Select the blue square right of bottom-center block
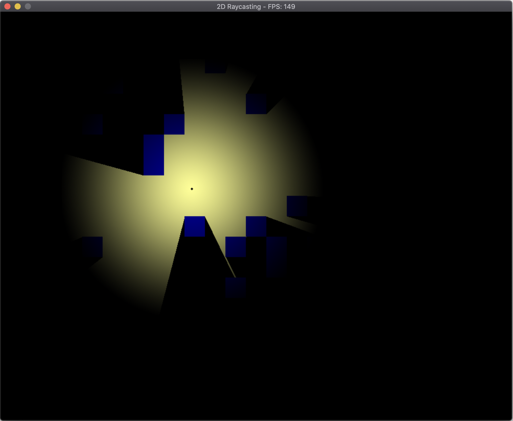The height and width of the screenshot is (421, 513). pos(256,226)
